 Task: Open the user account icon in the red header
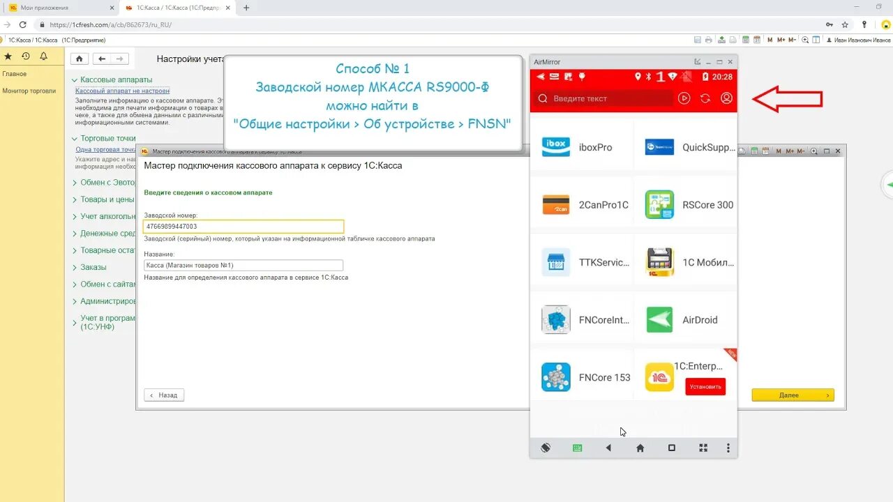(726, 98)
